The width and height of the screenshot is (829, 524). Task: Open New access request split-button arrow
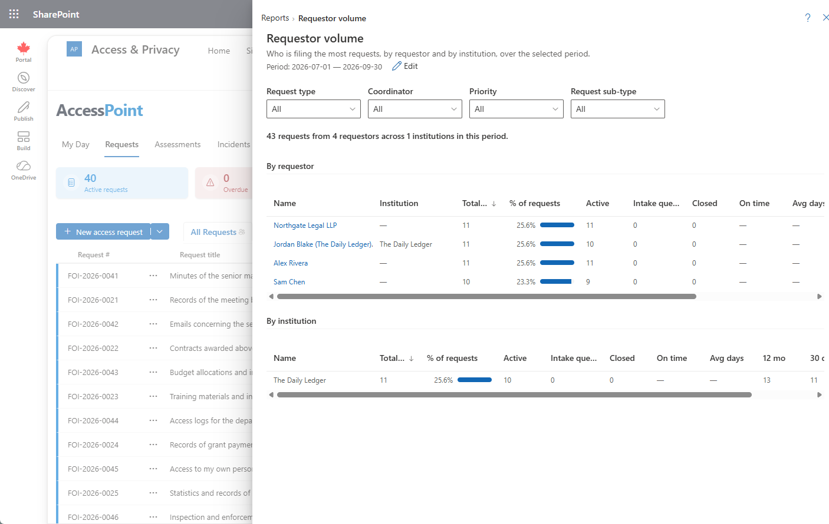160,231
